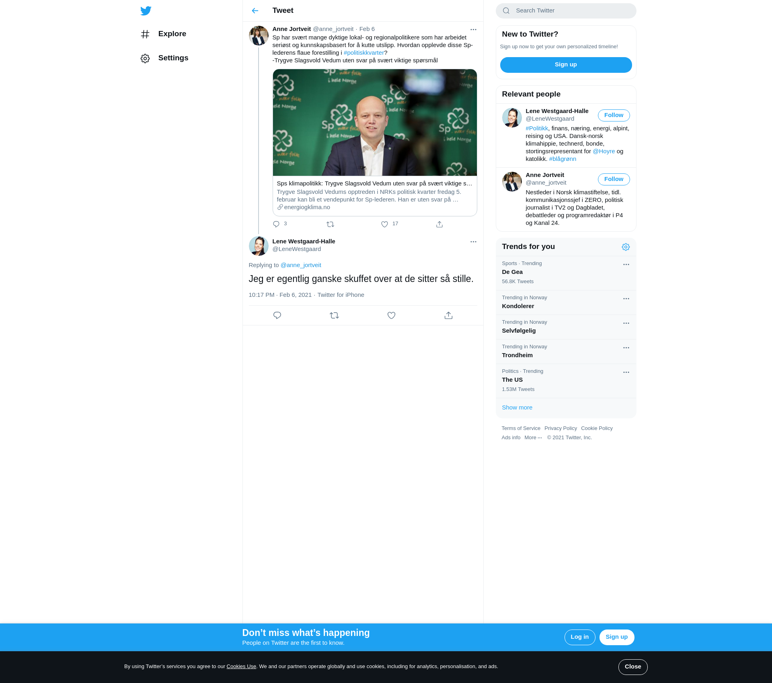Open Lene Westgaard-Halle's avatar in the reply
This screenshot has width=772, height=683.
259,246
